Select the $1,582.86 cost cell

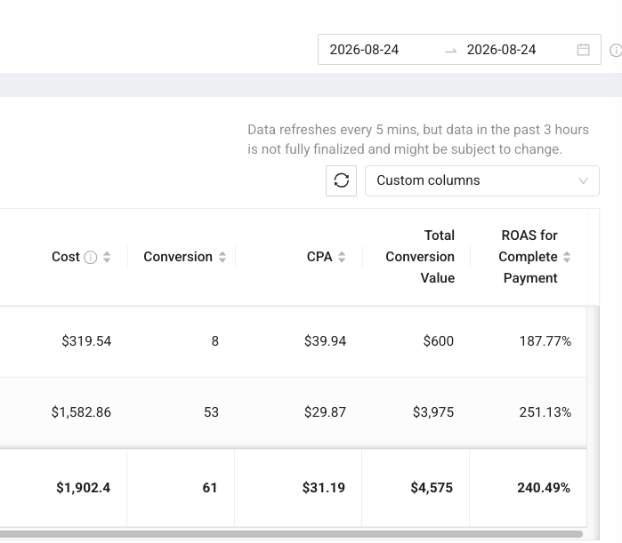81,412
